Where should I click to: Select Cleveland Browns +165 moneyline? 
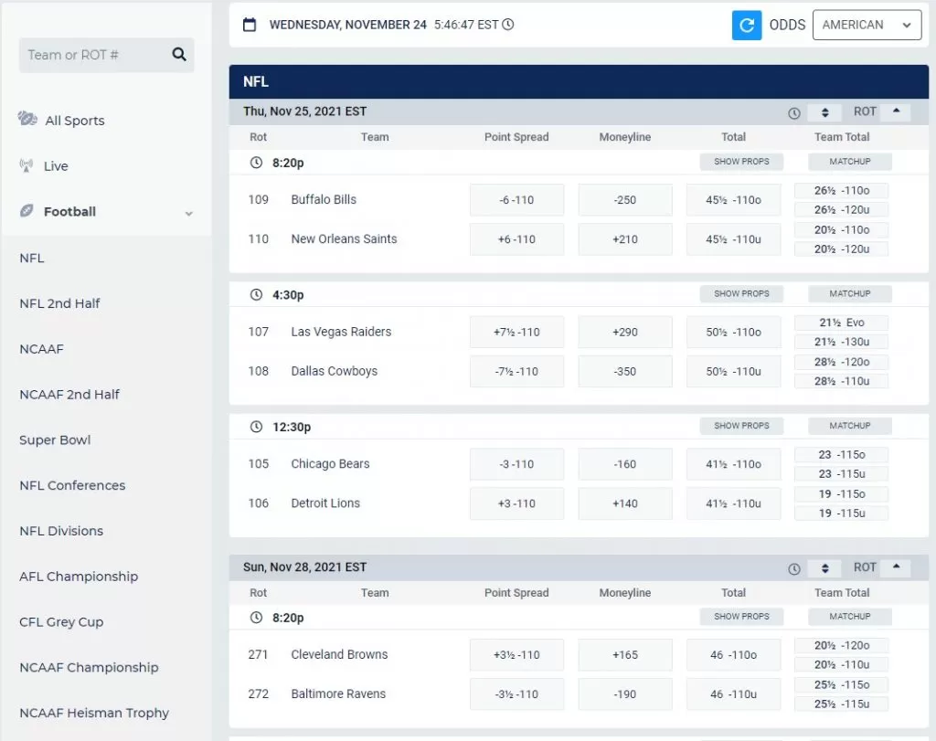(x=625, y=654)
